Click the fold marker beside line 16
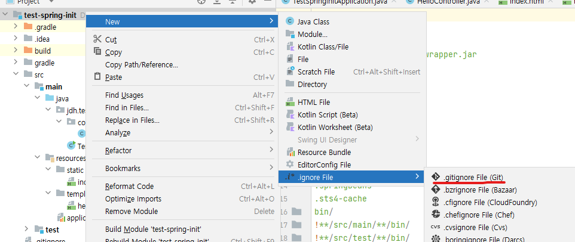 [x=296, y=211]
